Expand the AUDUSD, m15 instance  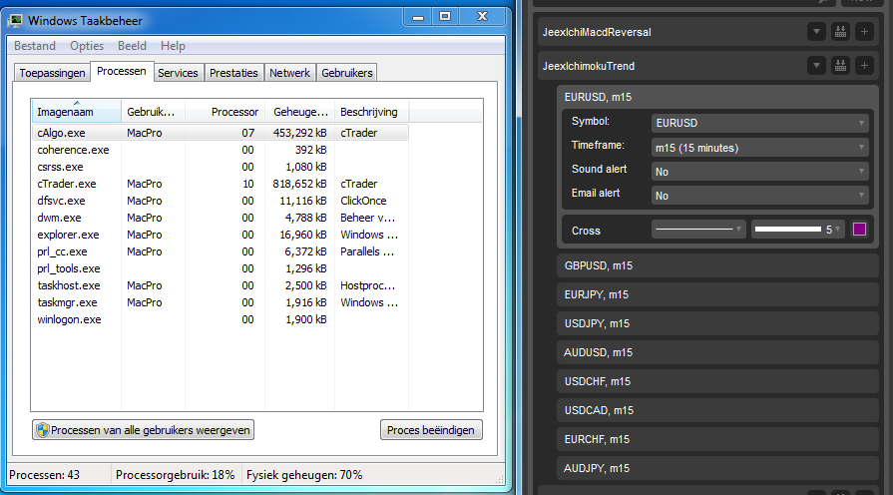[717, 352]
